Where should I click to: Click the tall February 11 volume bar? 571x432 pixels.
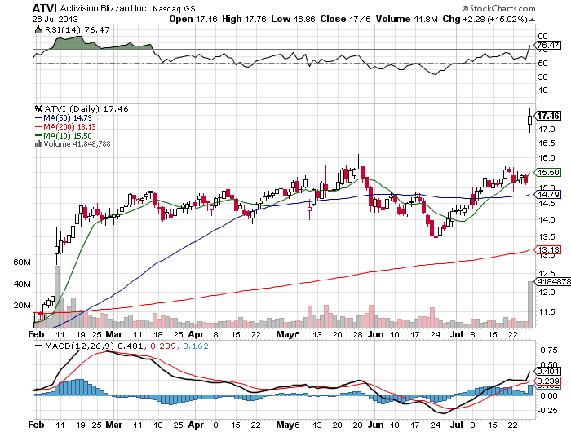click(57, 297)
